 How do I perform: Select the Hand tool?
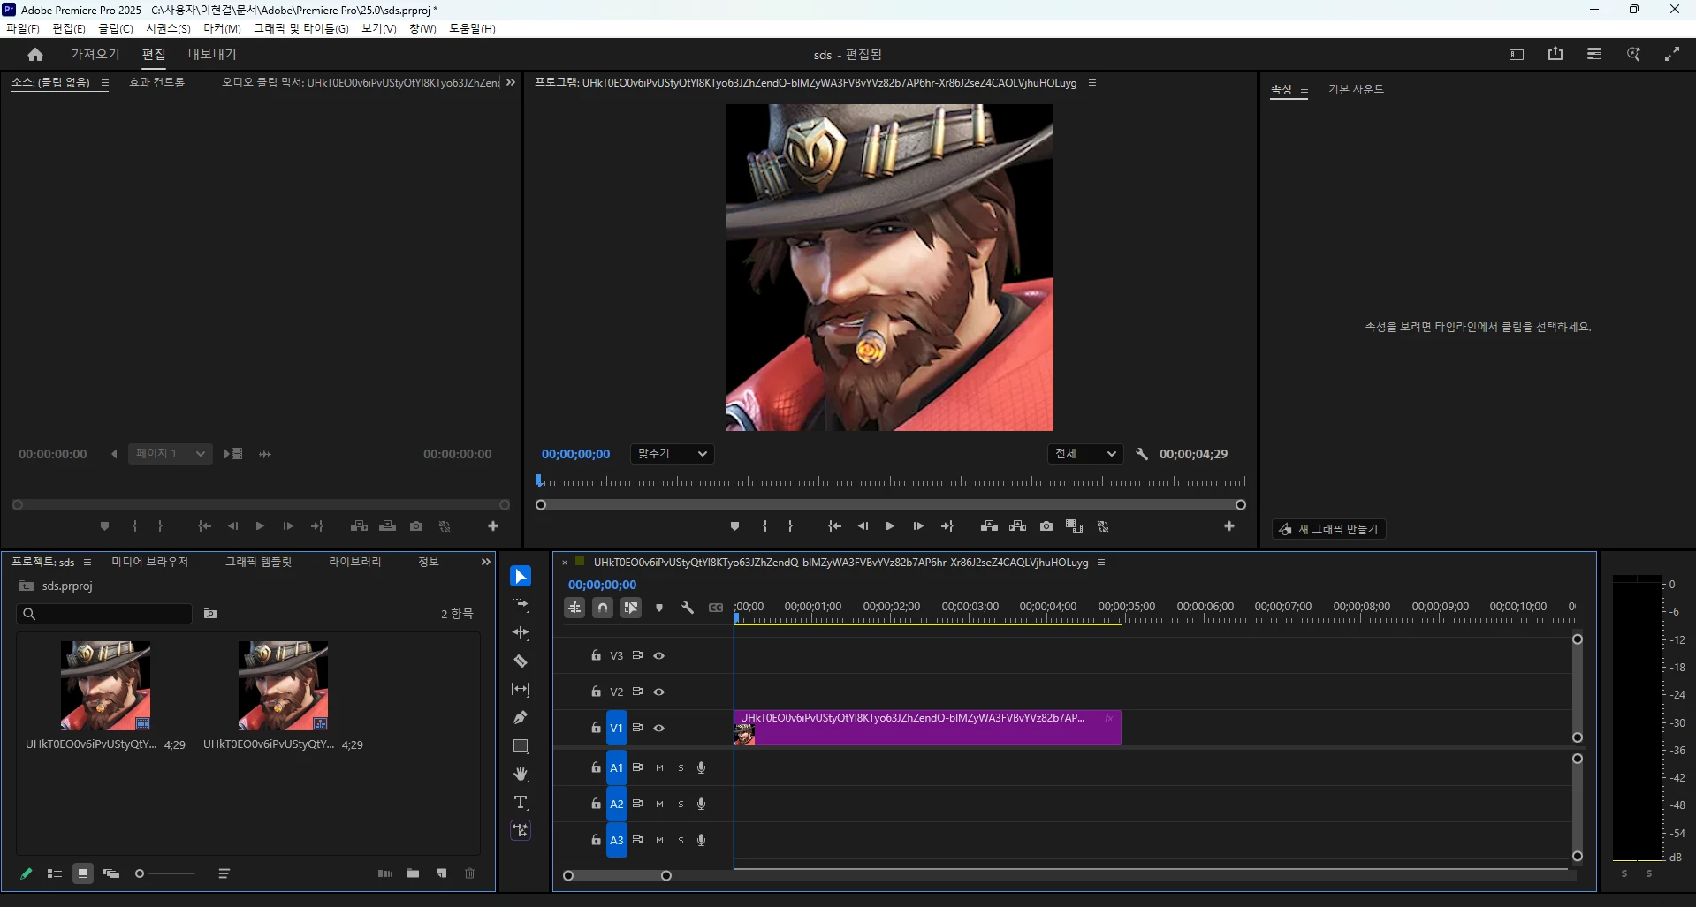[x=521, y=775]
